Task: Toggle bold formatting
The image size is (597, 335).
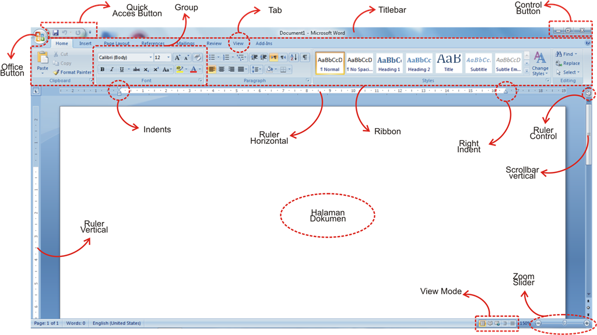Action: pos(103,69)
